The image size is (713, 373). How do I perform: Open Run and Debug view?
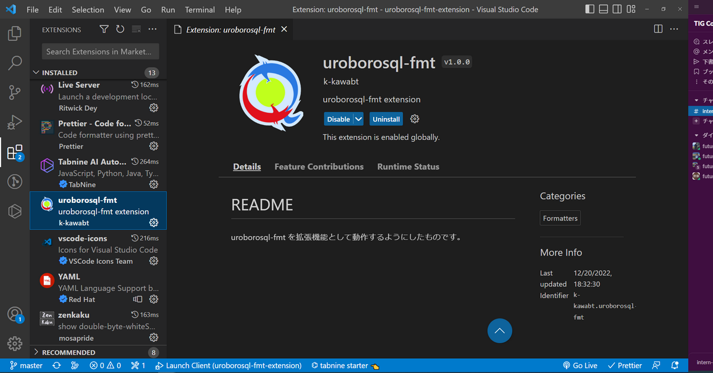click(15, 122)
